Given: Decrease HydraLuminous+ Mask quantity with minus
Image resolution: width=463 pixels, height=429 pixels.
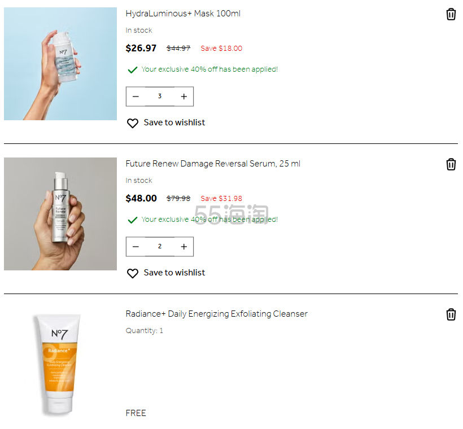Looking at the screenshot, I should [136, 97].
